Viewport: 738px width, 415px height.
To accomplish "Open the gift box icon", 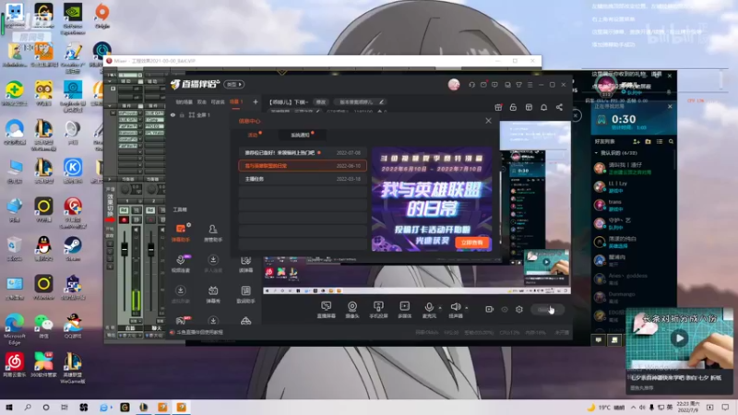I will click(x=498, y=107).
